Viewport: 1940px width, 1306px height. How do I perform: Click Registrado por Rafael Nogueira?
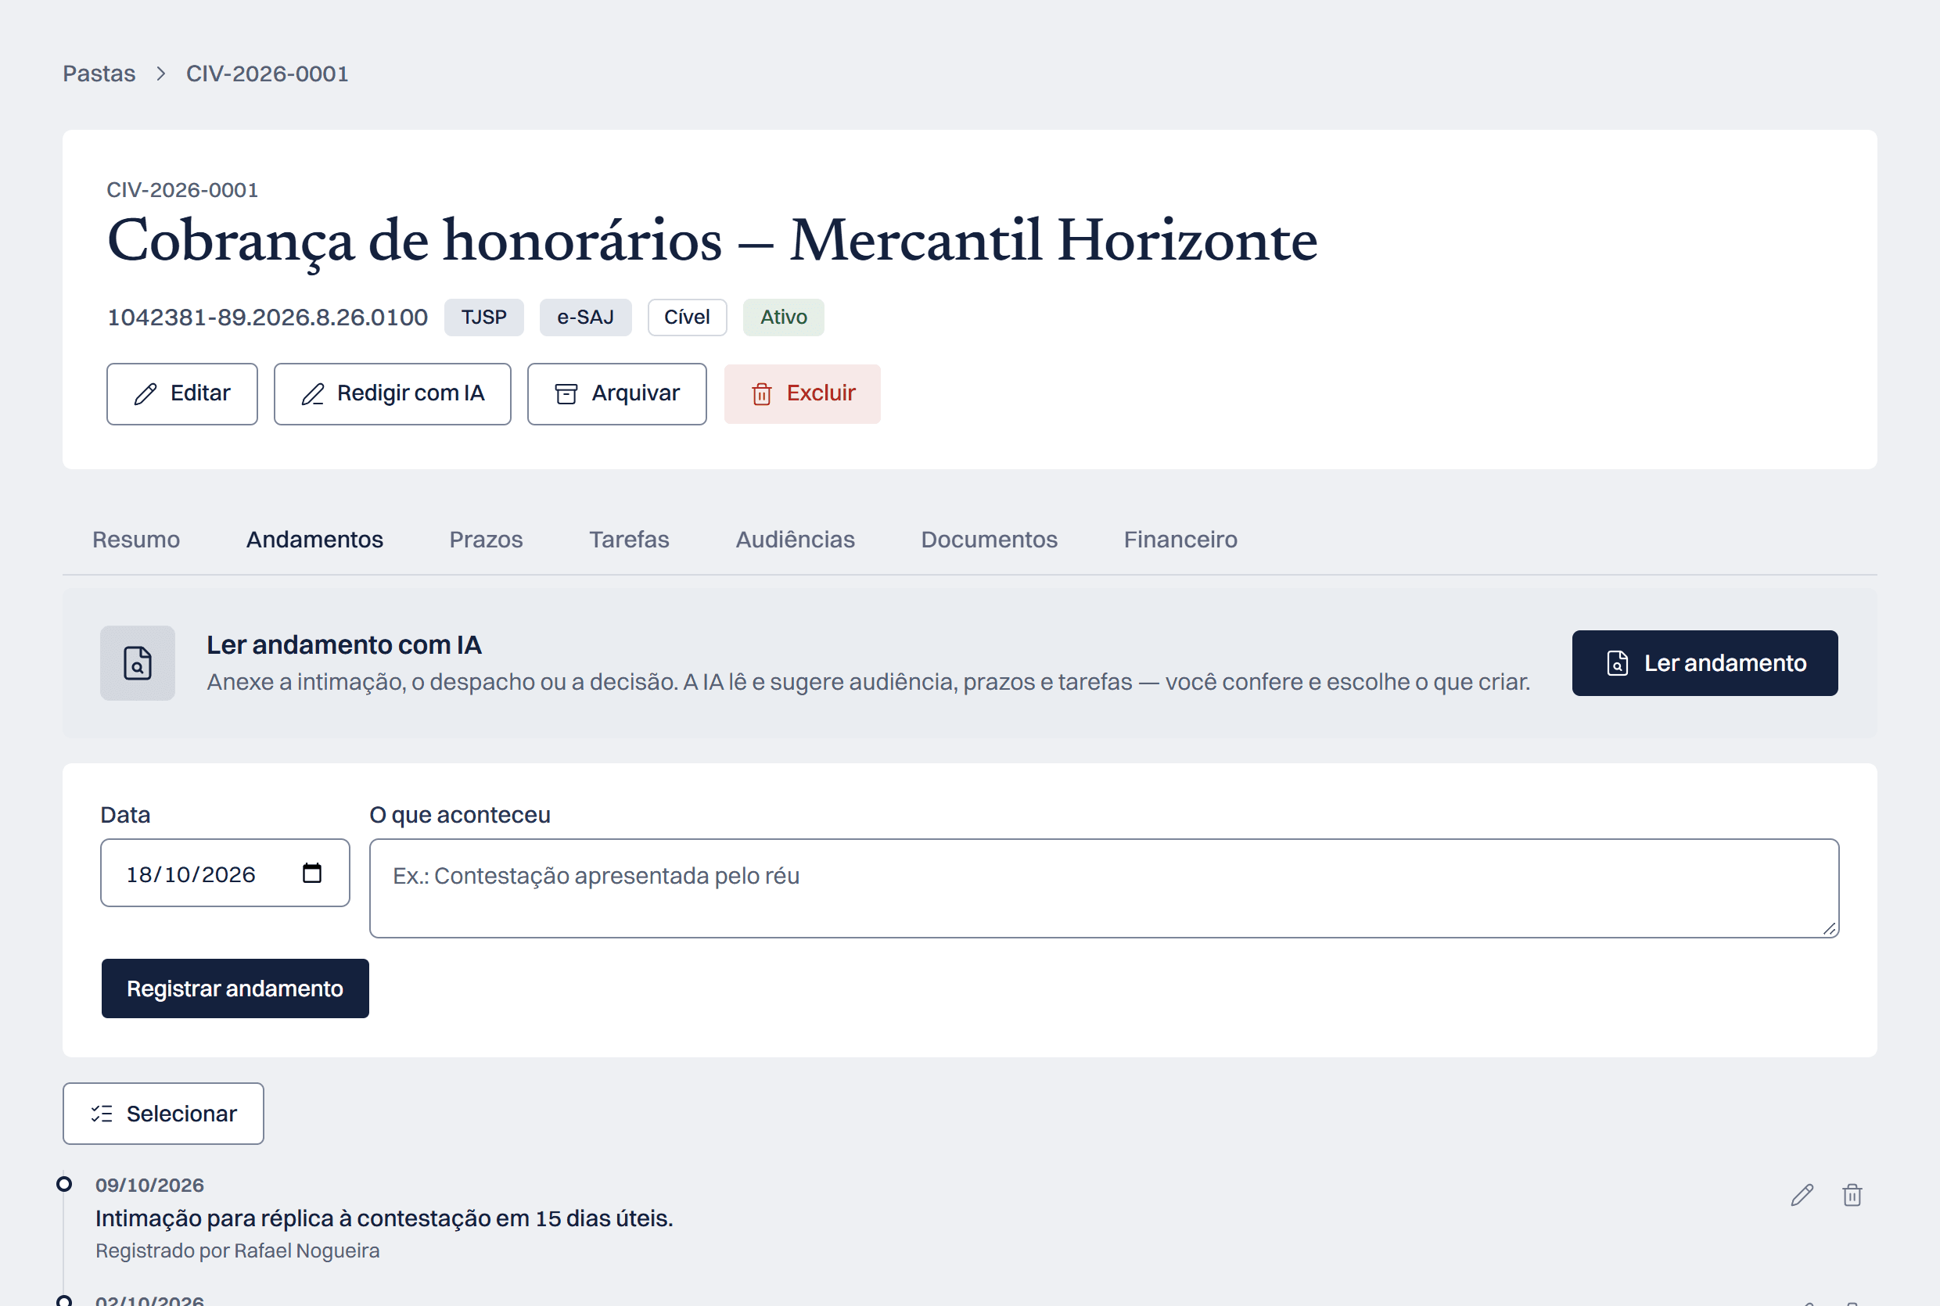(237, 1251)
